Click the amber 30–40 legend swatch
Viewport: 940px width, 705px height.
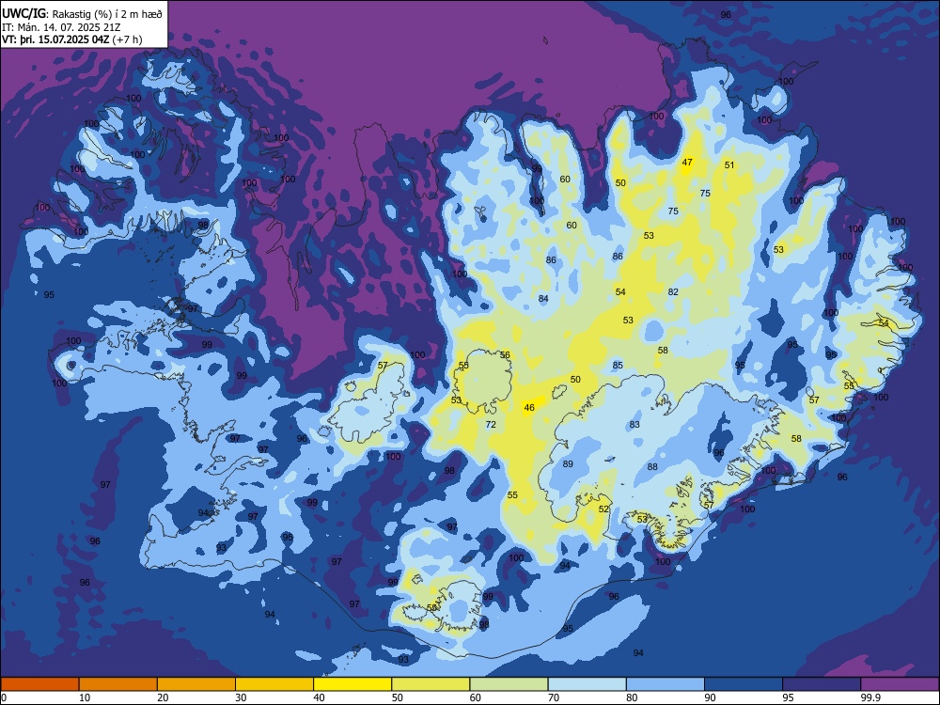coord(274,684)
